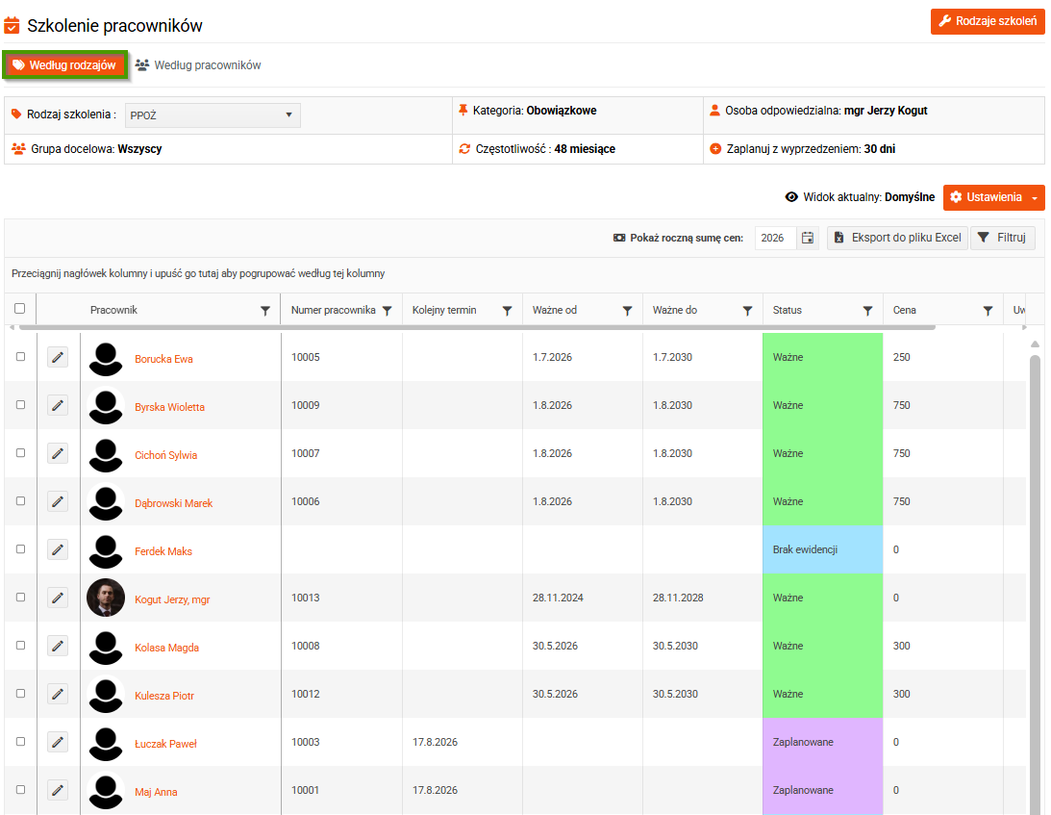This screenshot has width=1051, height=815.
Task: Click the filter icon for Ważne do column
Action: click(x=747, y=311)
